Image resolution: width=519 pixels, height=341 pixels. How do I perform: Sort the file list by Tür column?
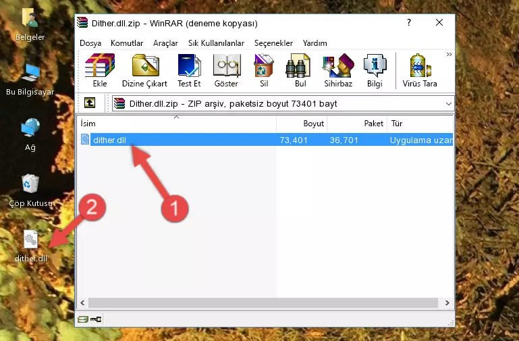420,124
